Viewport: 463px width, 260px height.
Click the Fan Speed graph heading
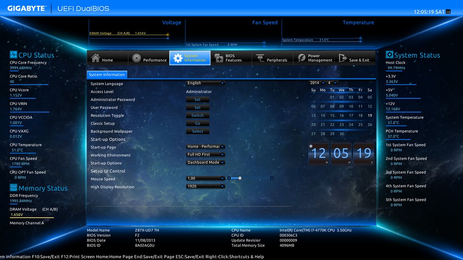[x=265, y=23]
